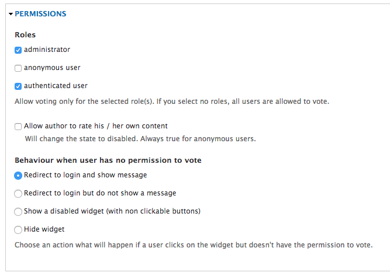Pick the Show a disabled widget radio button
Screen dimensions: 390x276
point(18,211)
